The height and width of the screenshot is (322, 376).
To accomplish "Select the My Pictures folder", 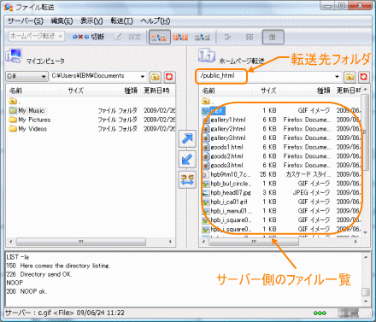I will click(30, 120).
